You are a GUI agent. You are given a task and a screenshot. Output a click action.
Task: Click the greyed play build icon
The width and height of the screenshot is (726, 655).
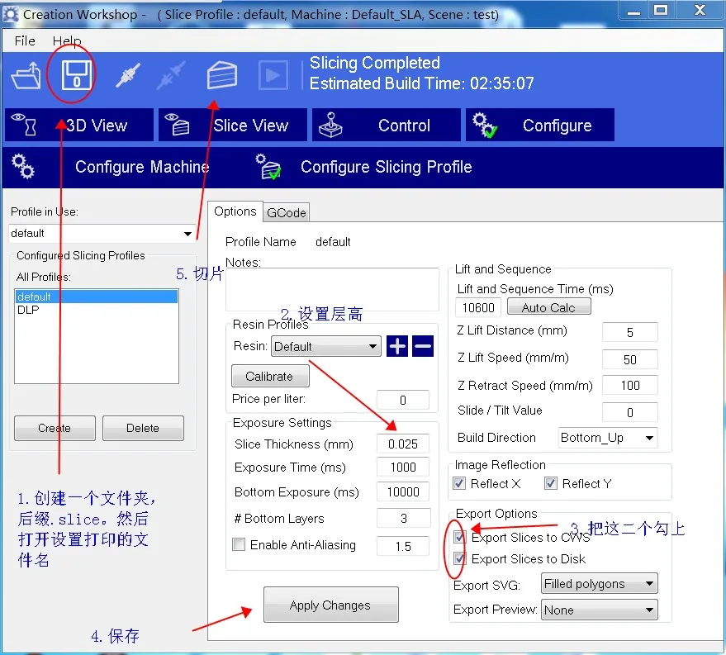click(273, 75)
